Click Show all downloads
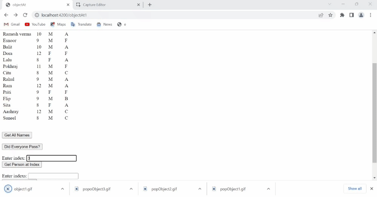This screenshot has height=197, width=377. [x=355, y=189]
